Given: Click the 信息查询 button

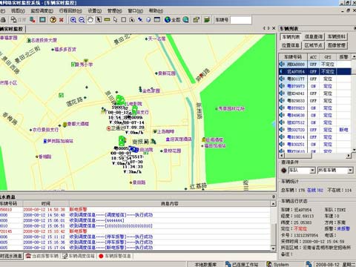Looking at the screenshot, I should [x=314, y=37].
